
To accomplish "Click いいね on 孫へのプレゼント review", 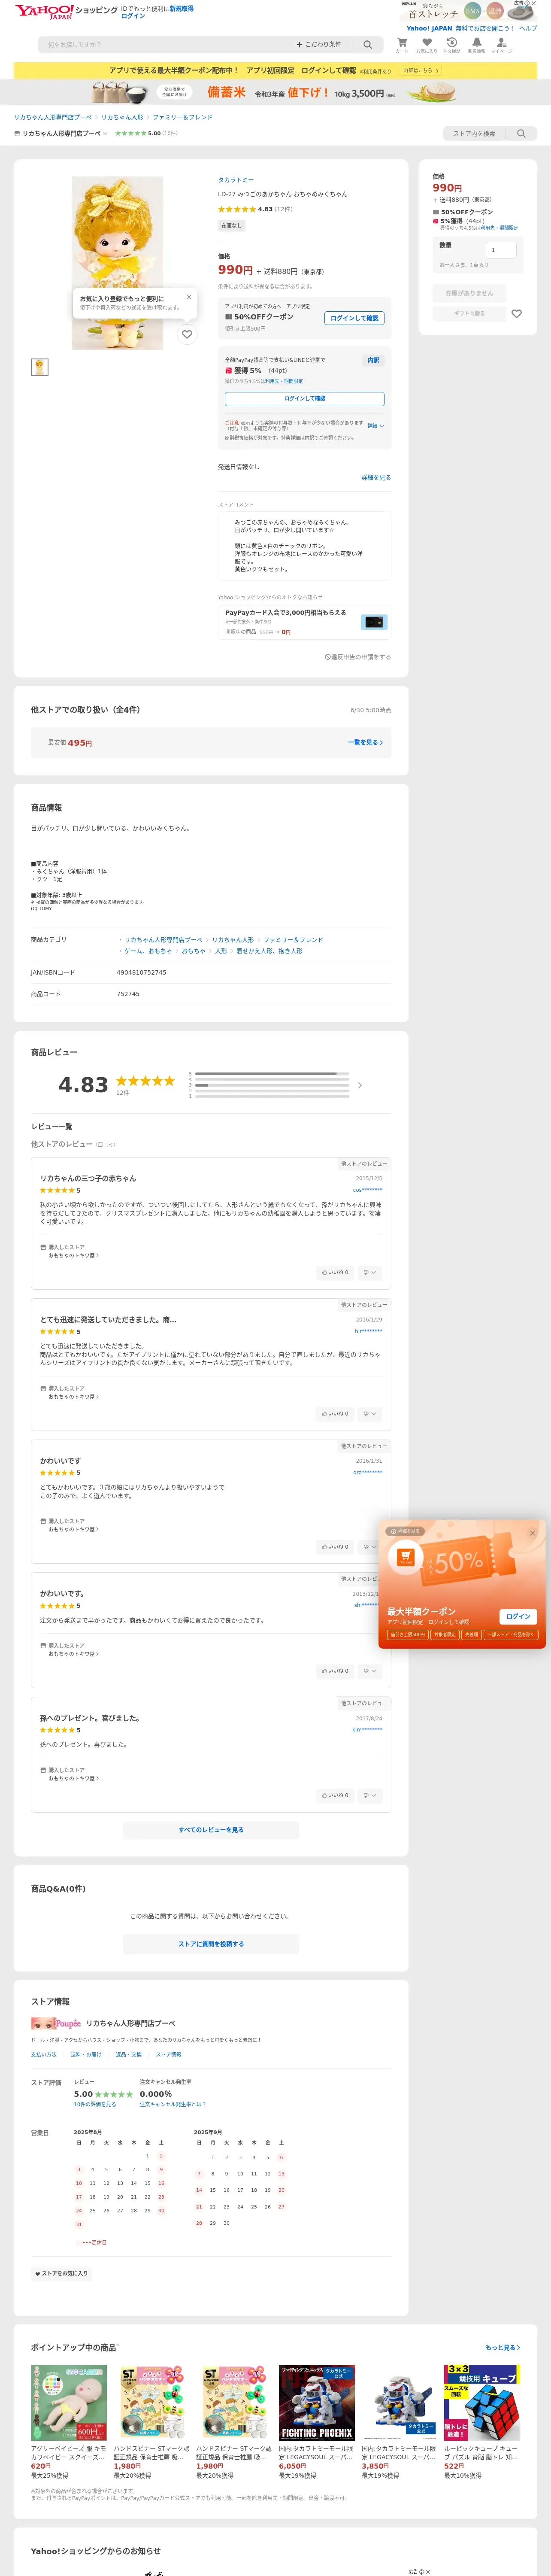I will coord(335,1795).
